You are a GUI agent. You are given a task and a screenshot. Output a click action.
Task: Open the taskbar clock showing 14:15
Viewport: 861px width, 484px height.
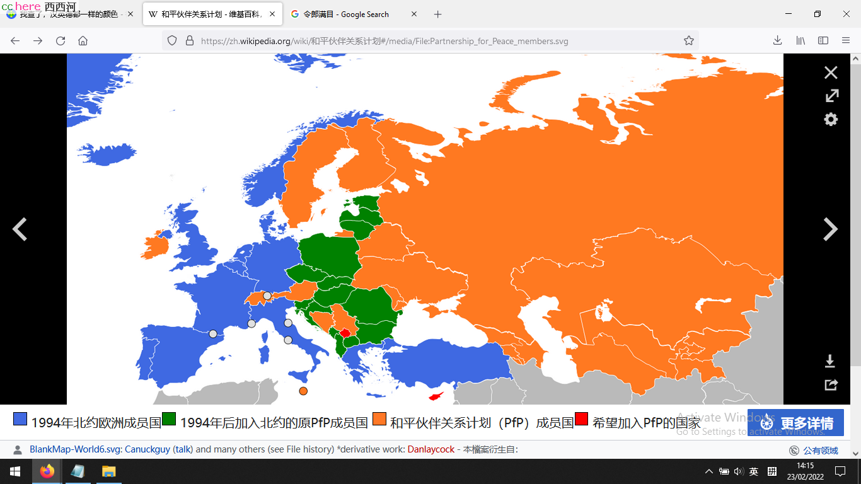(x=805, y=471)
